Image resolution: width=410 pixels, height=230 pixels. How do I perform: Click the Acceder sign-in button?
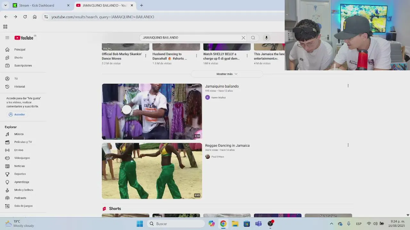17,114
